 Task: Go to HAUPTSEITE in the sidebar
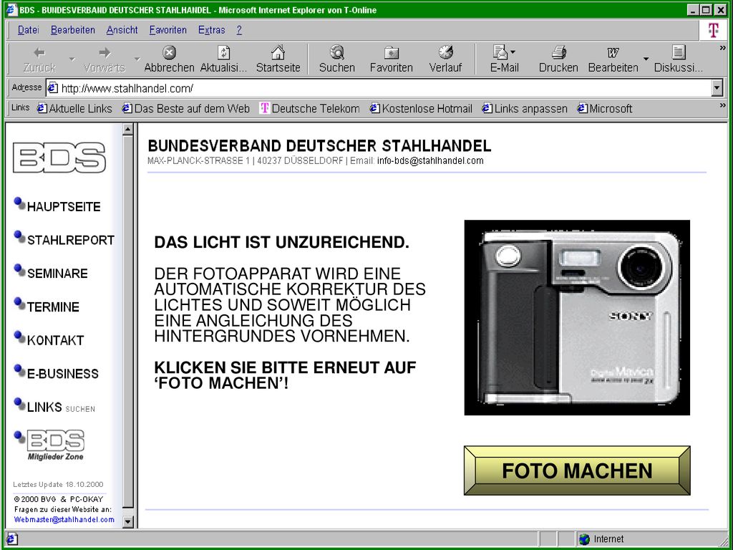[x=64, y=207]
